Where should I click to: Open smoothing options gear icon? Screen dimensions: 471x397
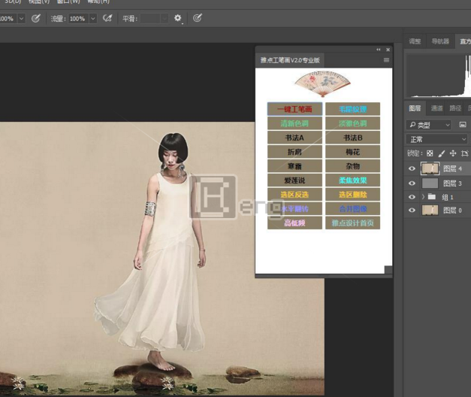pyautogui.click(x=178, y=18)
